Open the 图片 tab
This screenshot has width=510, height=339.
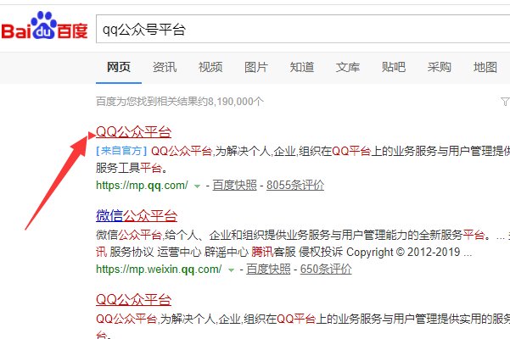256,67
